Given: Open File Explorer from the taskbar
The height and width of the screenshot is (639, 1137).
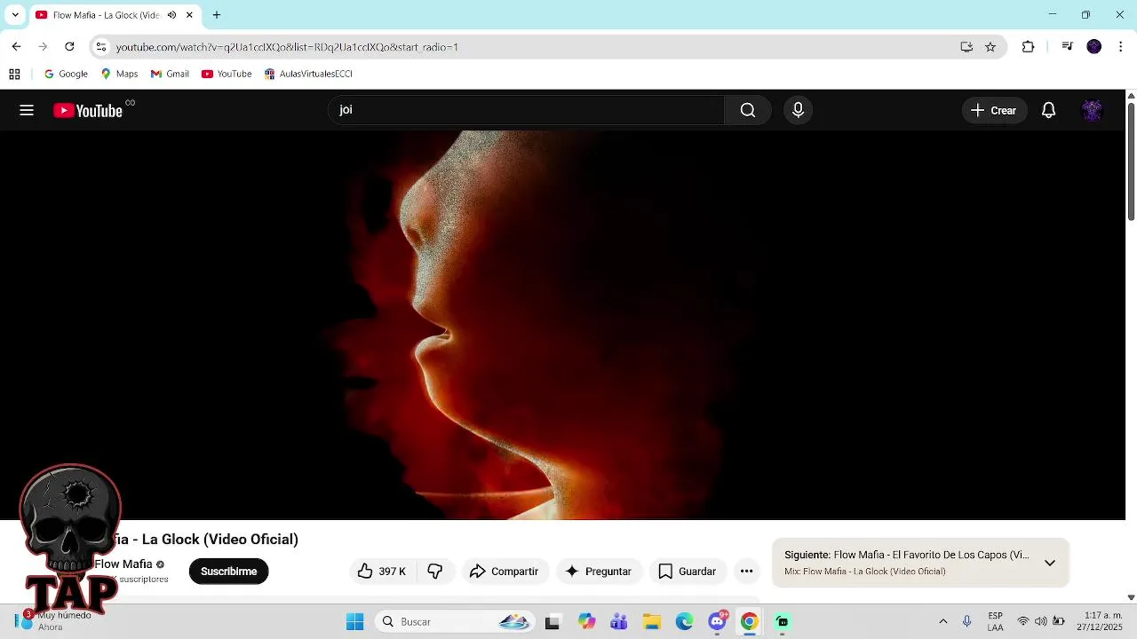Looking at the screenshot, I should pos(652,622).
